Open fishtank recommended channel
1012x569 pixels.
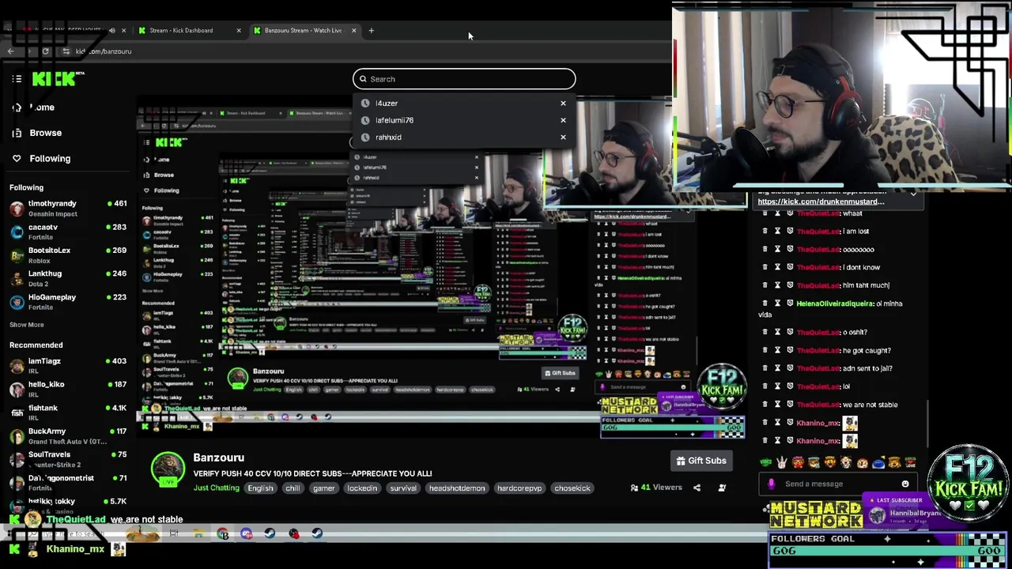68,413
